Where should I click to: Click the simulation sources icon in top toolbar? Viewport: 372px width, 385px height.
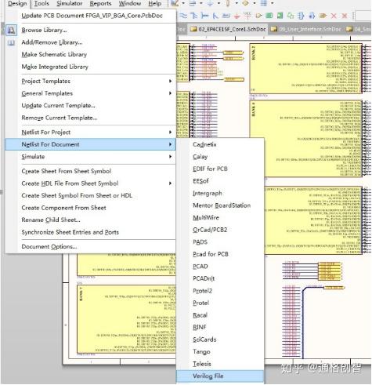tap(245, 3)
